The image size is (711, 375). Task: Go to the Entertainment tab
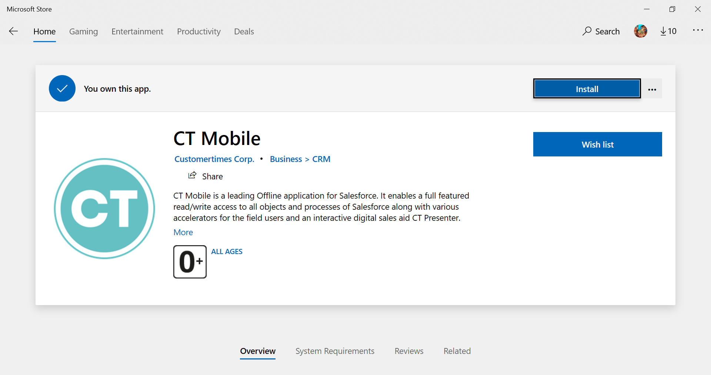137,31
